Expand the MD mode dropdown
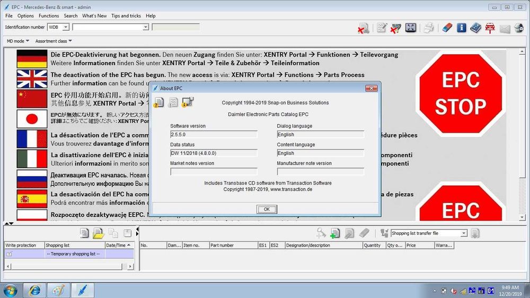This screenshot has width=530, height=298. click(17, 41)
